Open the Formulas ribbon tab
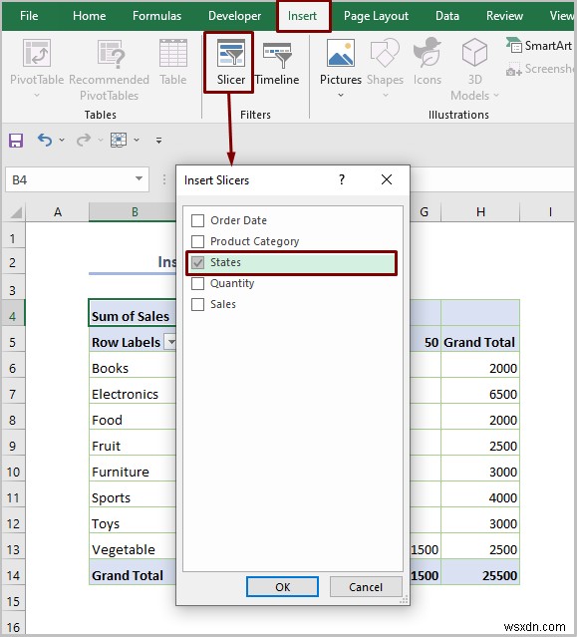The width and height of the screenshot is (577, 637). pyautogui.click(x=156, y=16)
